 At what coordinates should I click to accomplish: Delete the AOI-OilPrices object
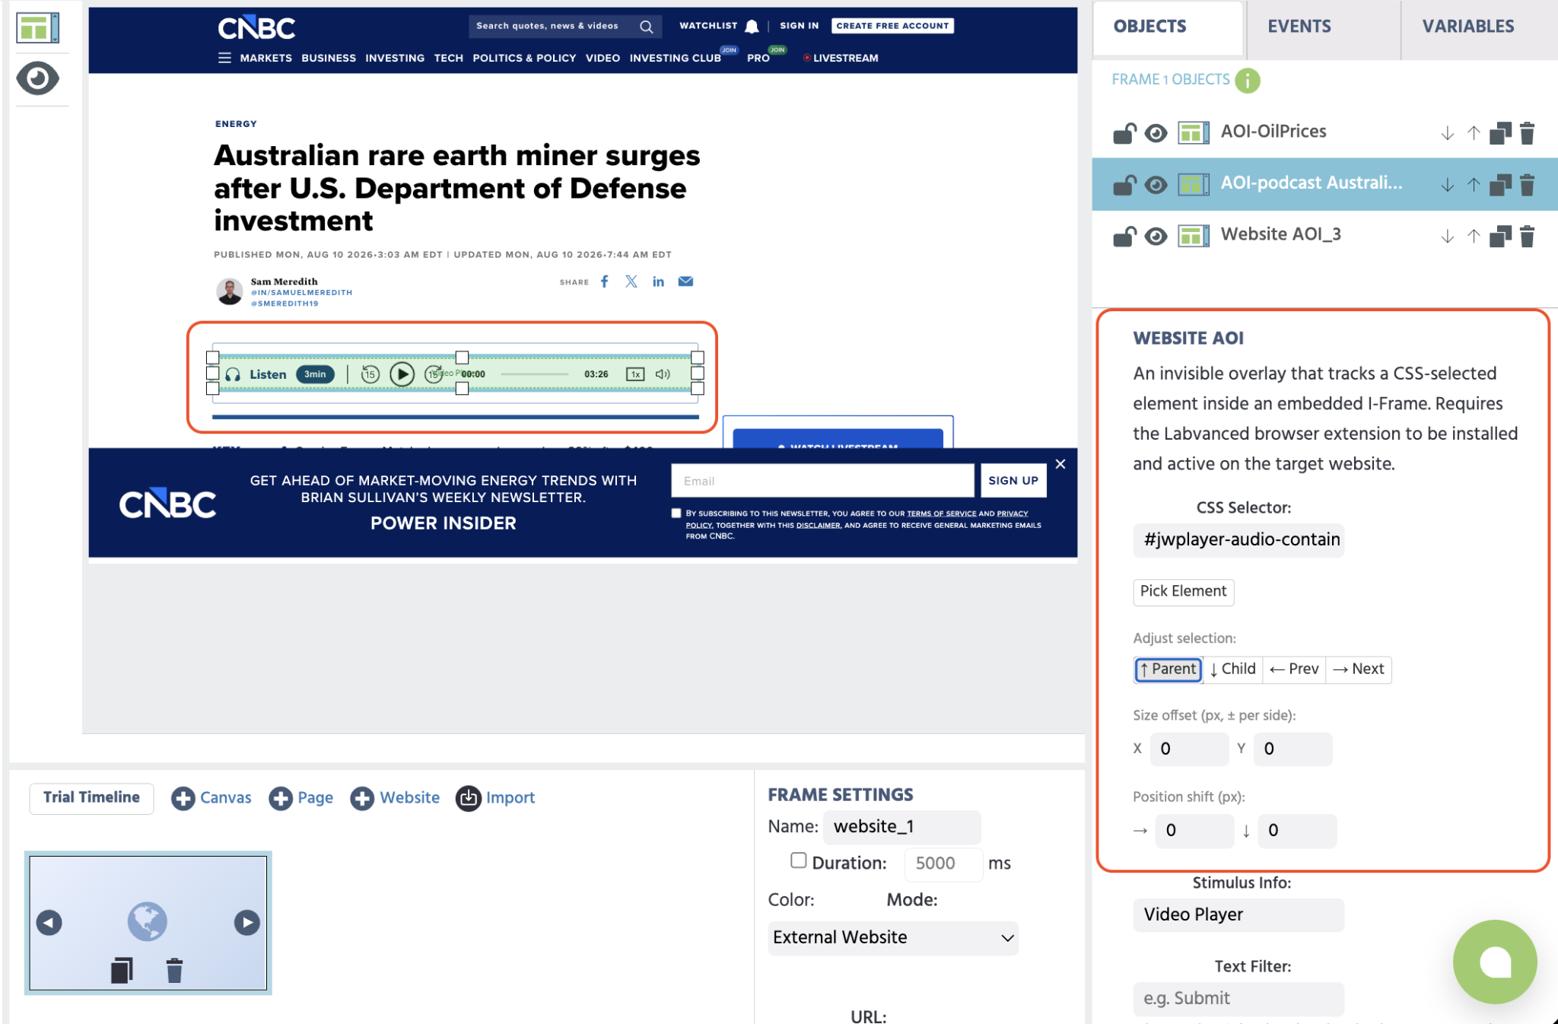[1527, 133]
